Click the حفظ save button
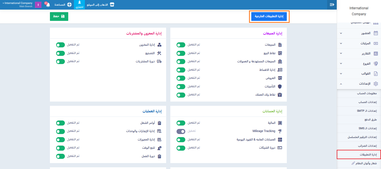 (59, 16)
